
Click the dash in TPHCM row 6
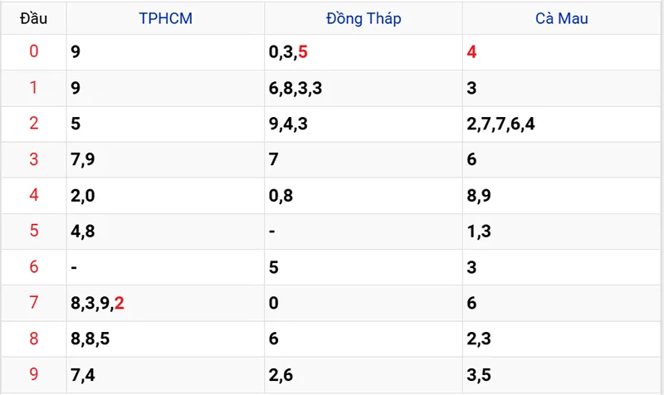[x=75, y=267]
